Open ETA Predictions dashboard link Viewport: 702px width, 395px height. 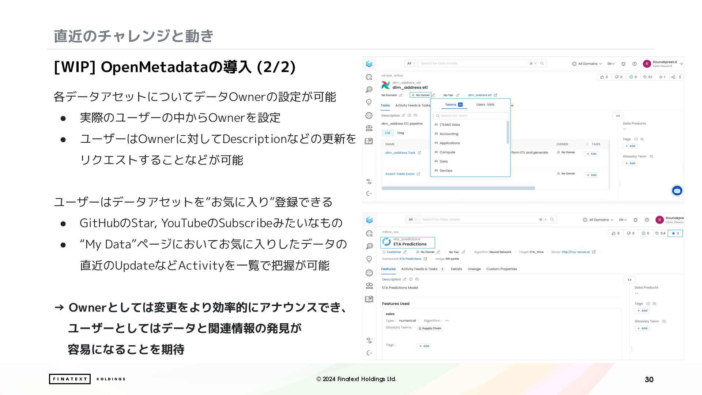pyautogui.click(x=410, y=259)
